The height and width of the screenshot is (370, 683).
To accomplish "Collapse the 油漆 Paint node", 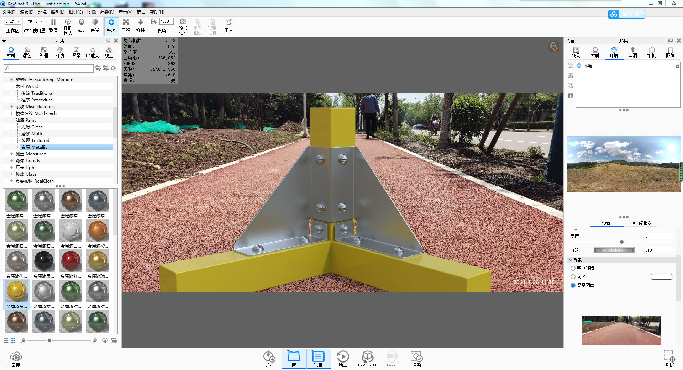I will coord(12,120).
